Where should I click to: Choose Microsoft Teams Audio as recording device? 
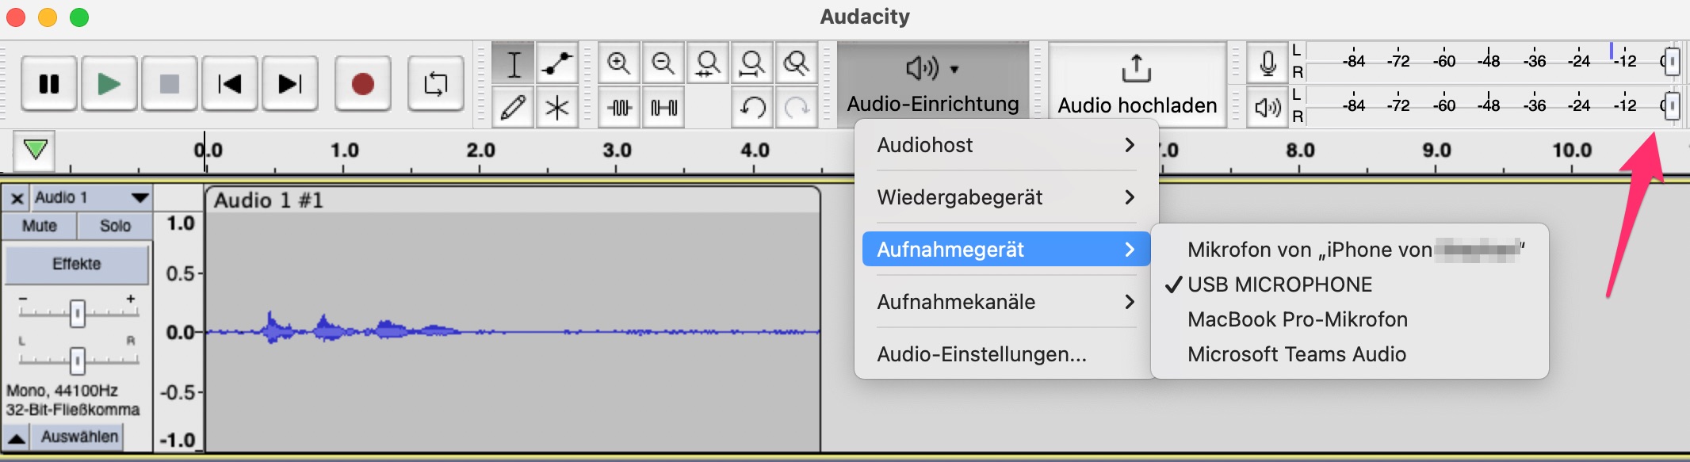tap(1349, 354)
